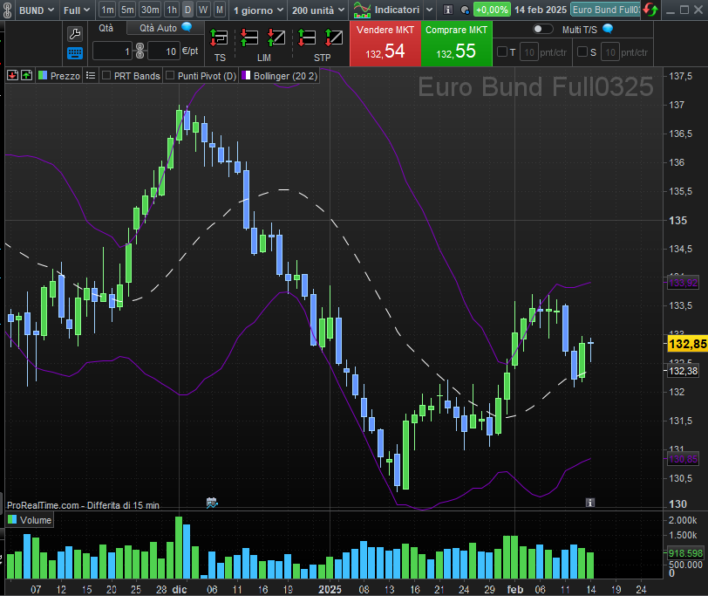Enable the S stop checkbox
The width and height of the screenshot is (708, 596).
click(582, 52)
